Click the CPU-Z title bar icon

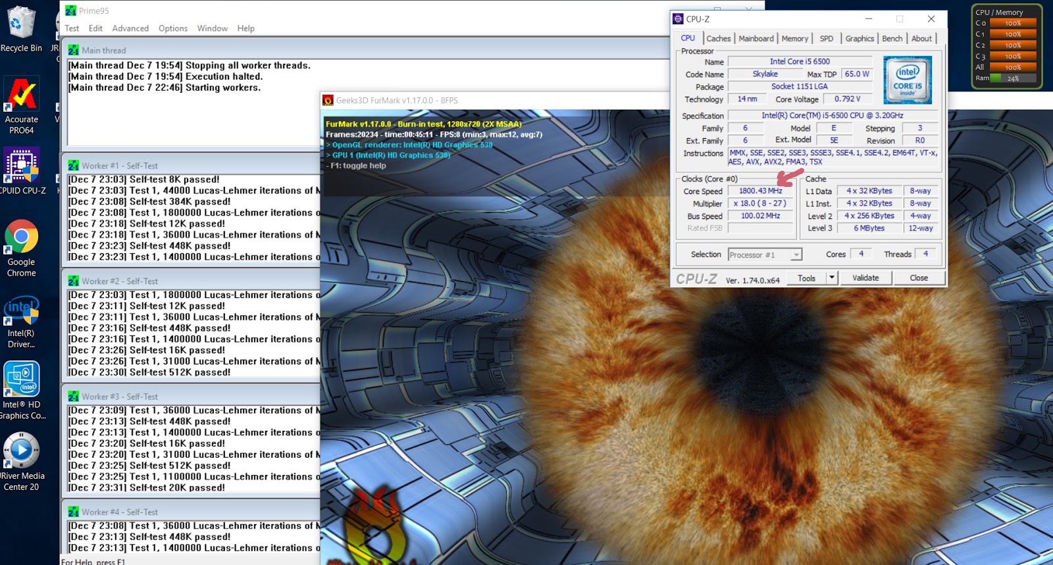678,19
